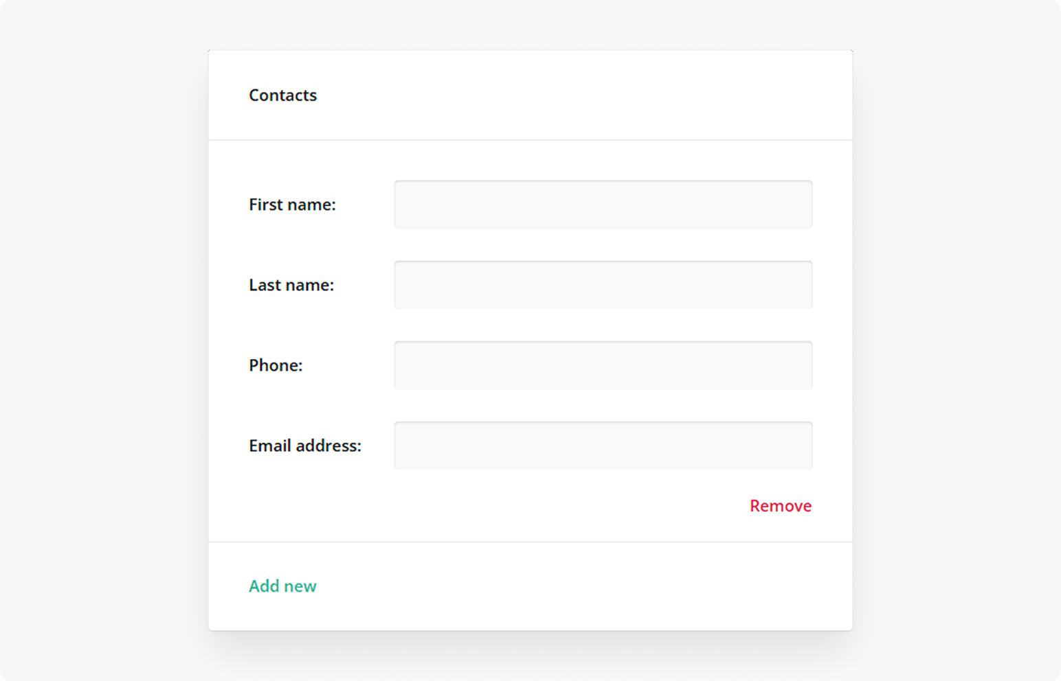Focus the field next to First name
This screenshot has height=681, width=1061.
[x=603, y=204]
